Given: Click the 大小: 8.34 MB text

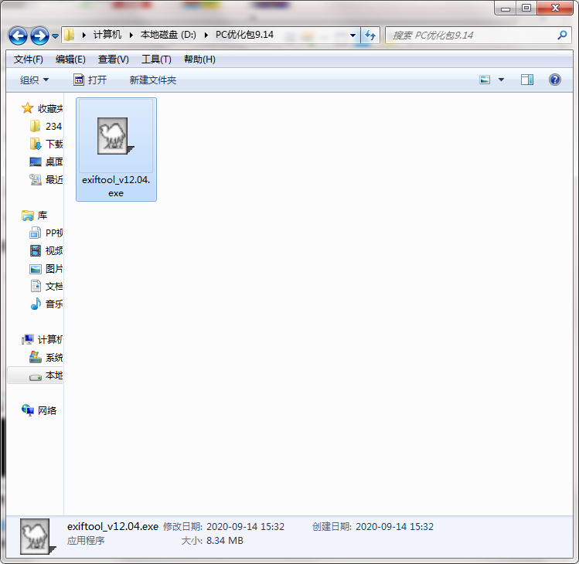Looking at the screenshot, I should pyautogui.click(x=213, y=541).
